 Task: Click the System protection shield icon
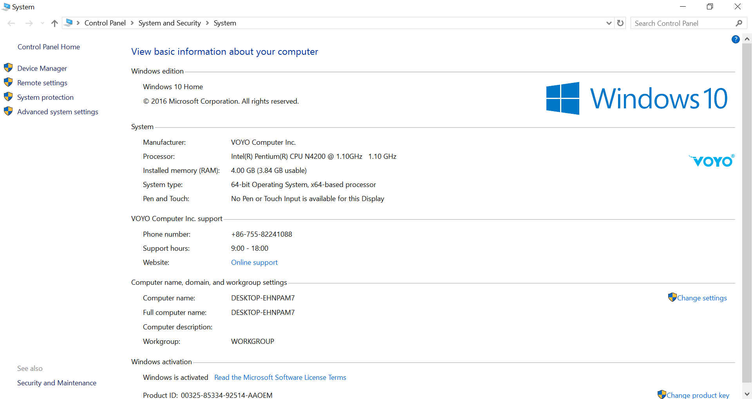pyautogui.click(x=8, y=97)
